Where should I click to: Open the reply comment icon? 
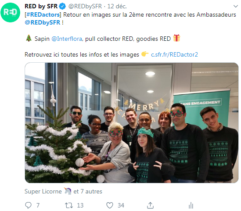pyautogui.click(x=28, y=205)
